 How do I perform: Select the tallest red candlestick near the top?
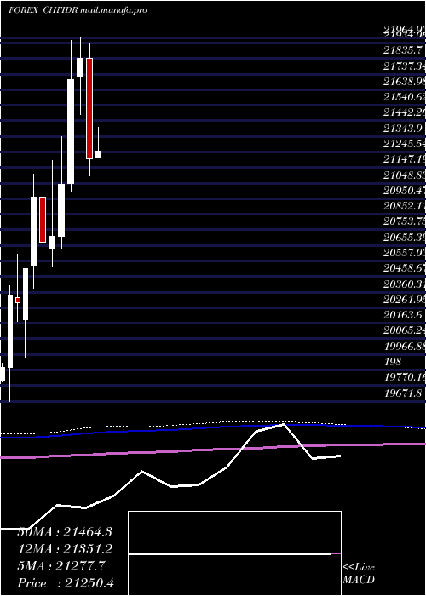click(89, 108)
